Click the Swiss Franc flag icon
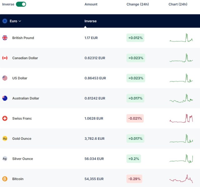 5,119
